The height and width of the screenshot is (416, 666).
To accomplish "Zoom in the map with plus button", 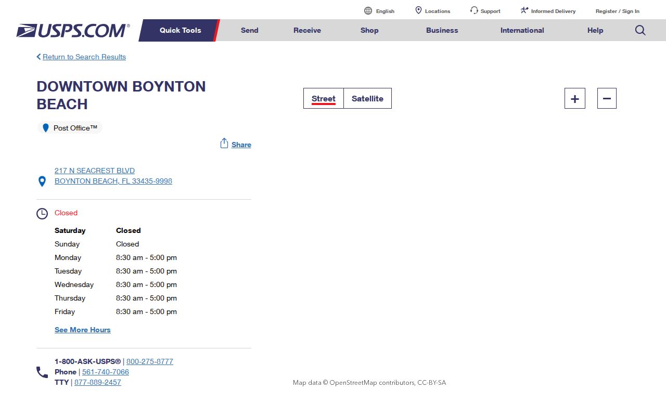I will click(575, 98).
